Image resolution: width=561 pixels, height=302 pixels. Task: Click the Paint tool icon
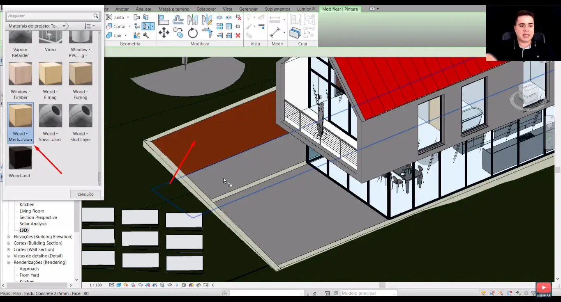click(146, 26)
